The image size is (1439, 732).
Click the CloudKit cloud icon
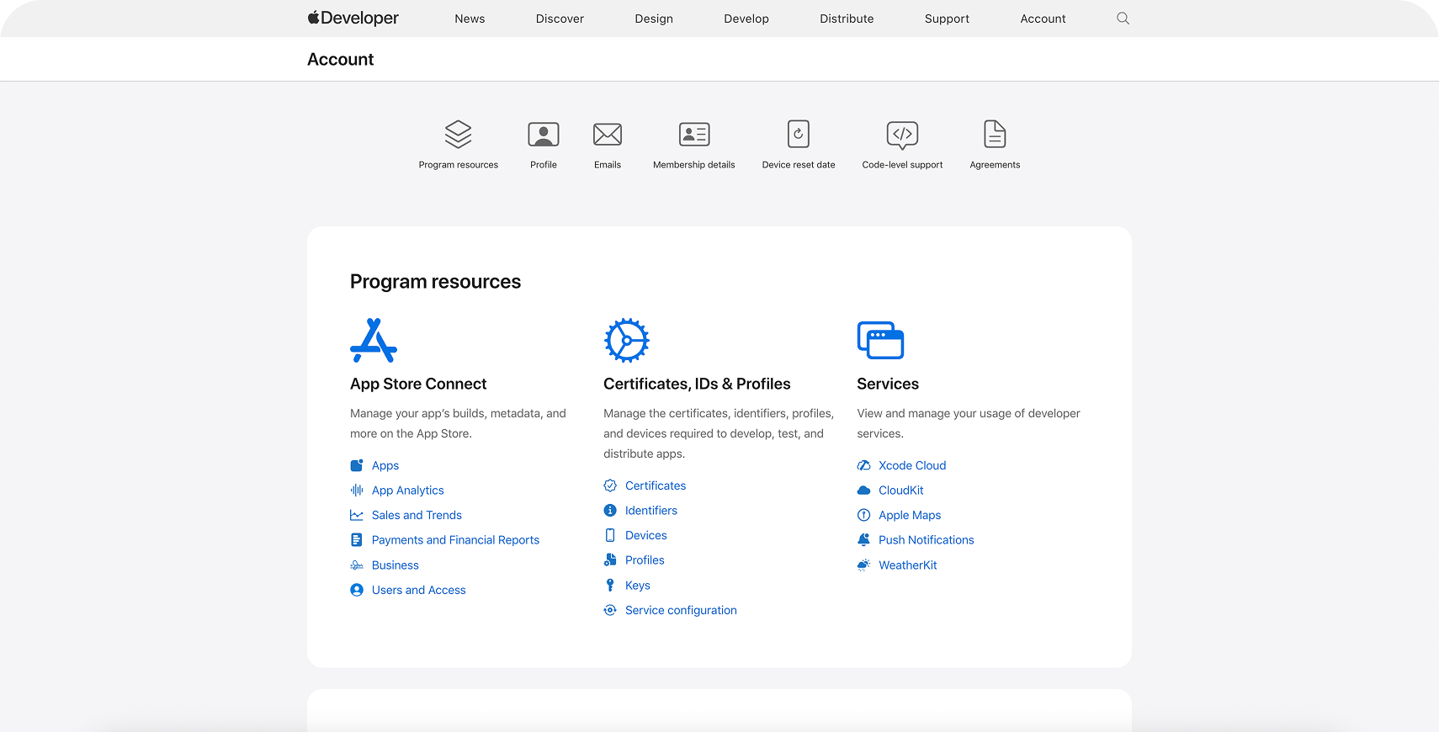click(863, 490)
